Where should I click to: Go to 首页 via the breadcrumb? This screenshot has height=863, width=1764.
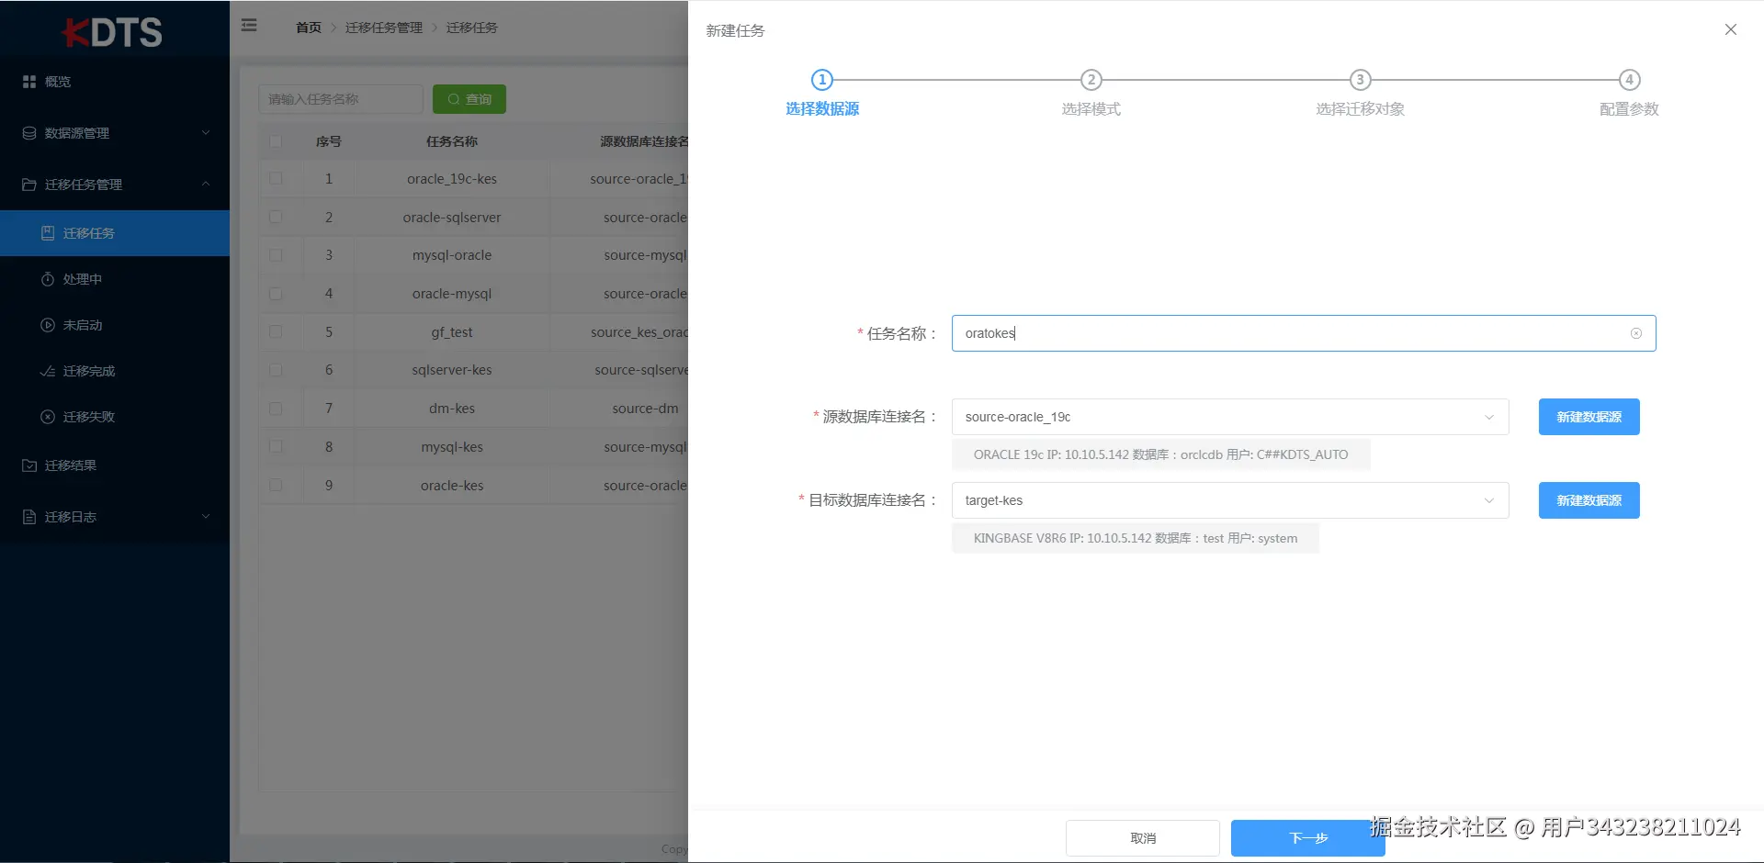[x=308, y=28]
